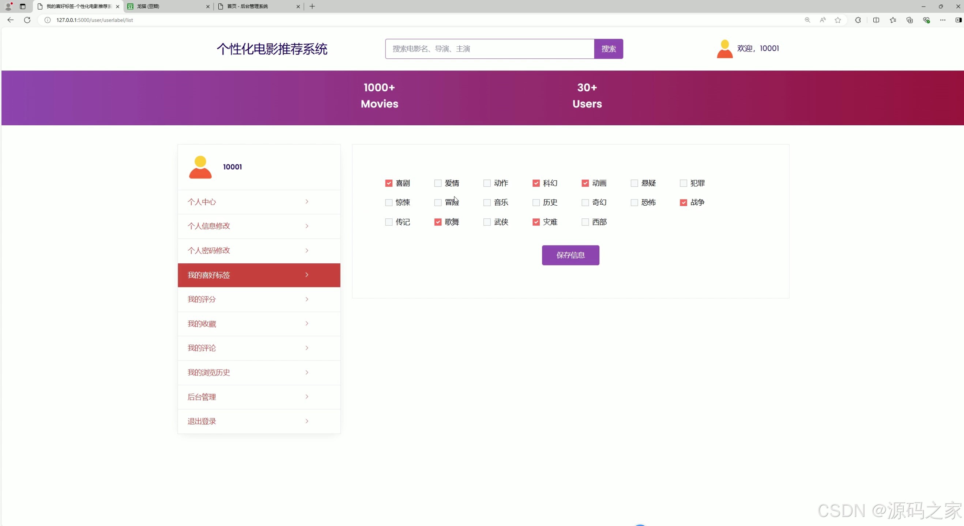Open the browser extensions puzzle icon
Viewport: 964px width, 526px height.
[x=858, y=20]
